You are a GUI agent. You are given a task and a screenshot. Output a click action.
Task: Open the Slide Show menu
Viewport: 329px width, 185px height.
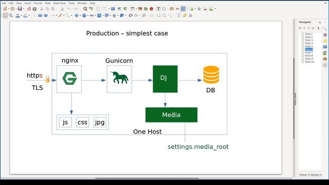60,3
